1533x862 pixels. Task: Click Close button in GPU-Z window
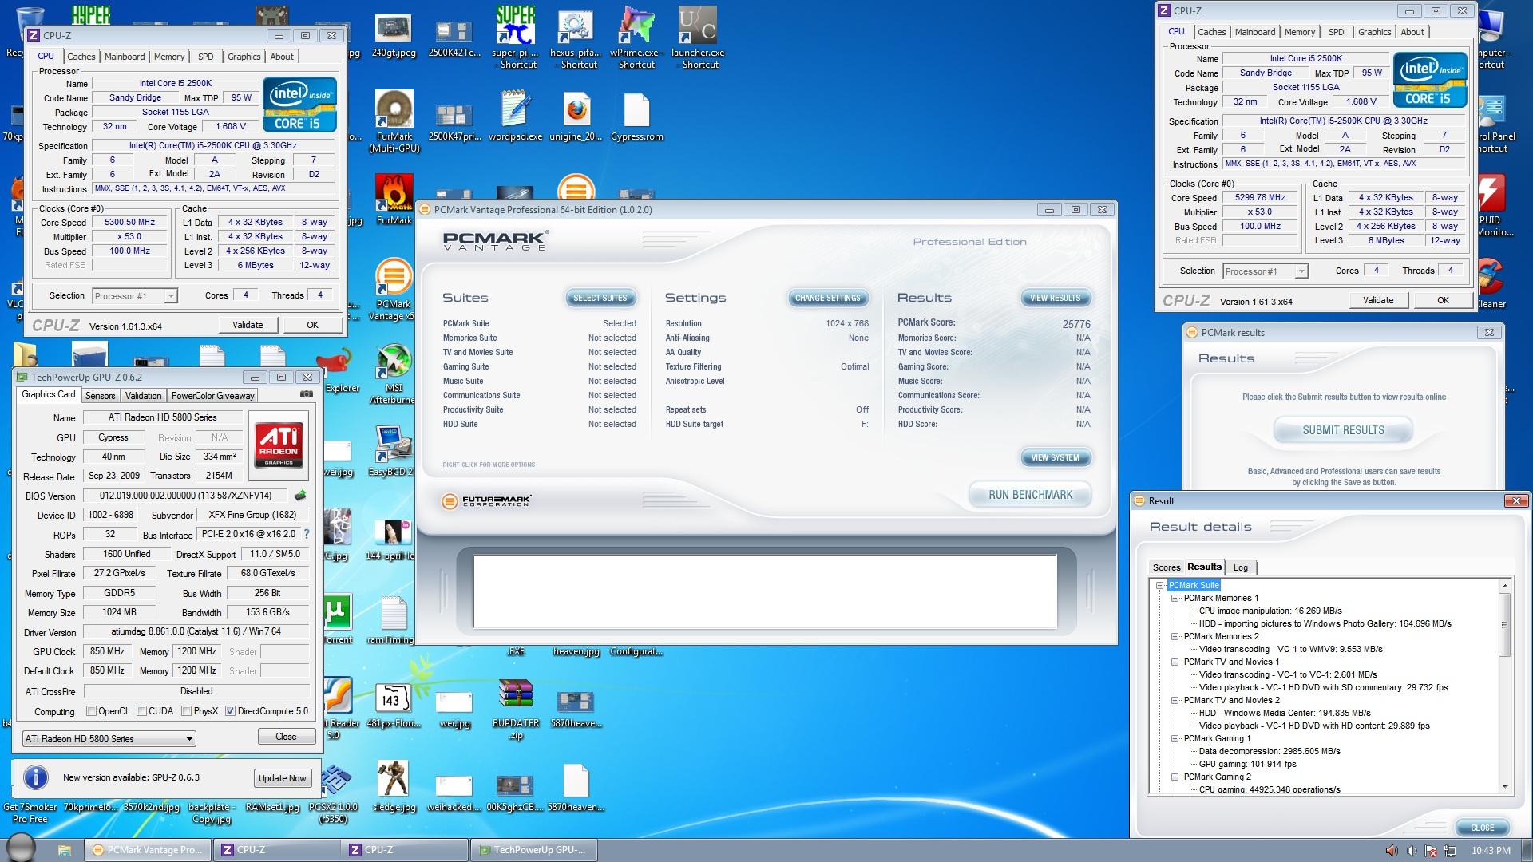click(286, 737)
